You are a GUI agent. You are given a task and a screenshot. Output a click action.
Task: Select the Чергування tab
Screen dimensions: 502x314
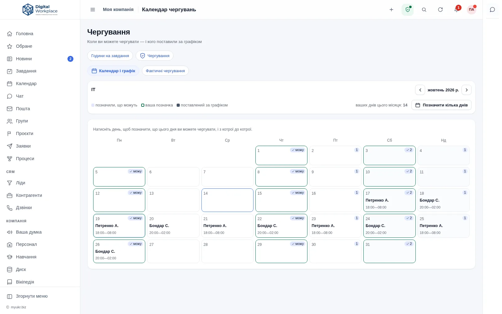coord(154,56)
